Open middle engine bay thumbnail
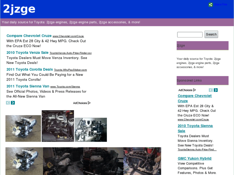 58,126
